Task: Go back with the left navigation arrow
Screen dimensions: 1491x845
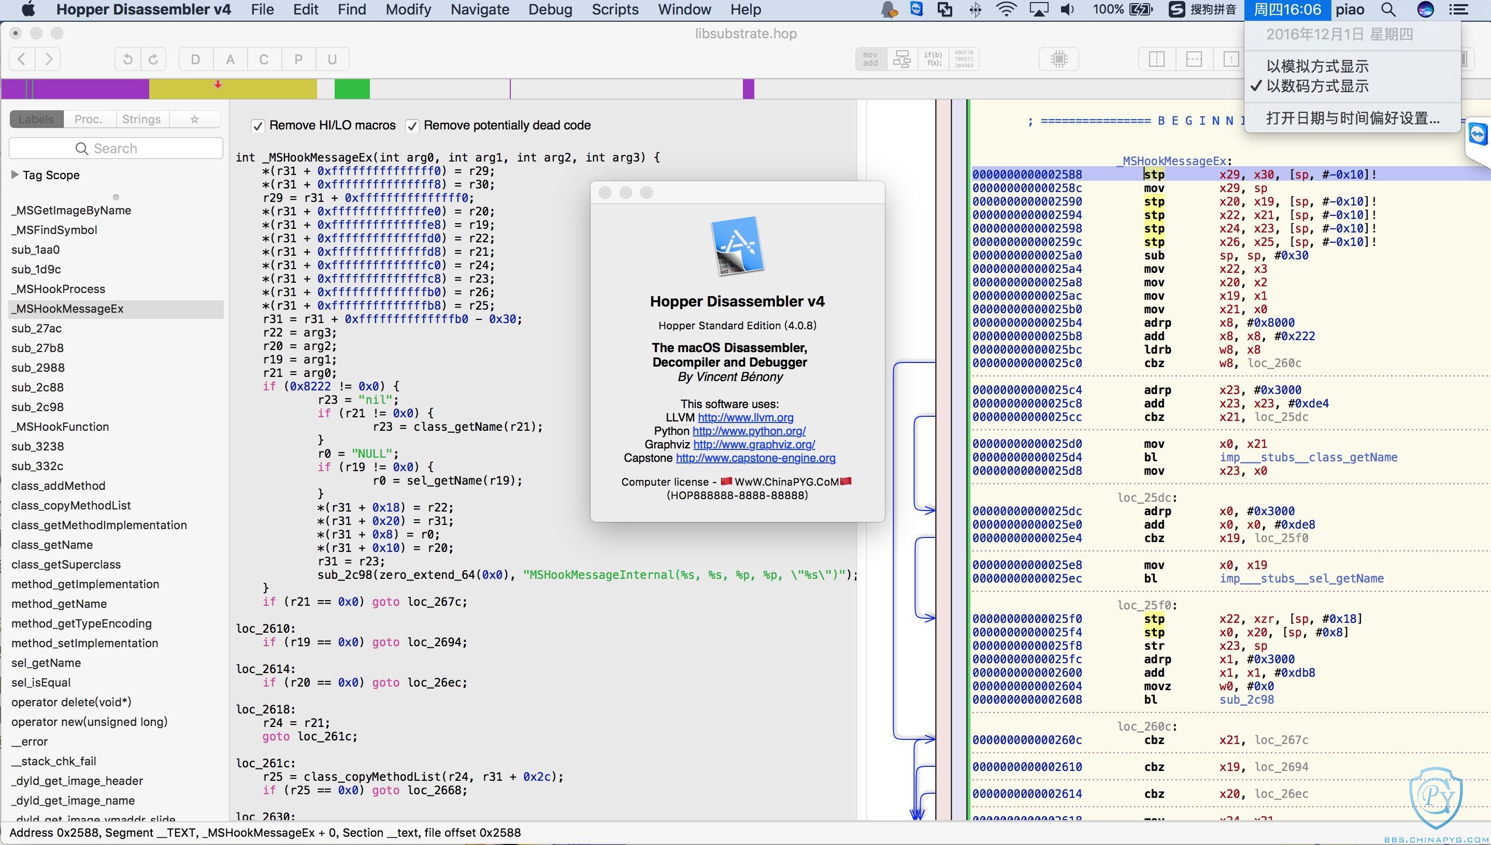Action: tap(22, 59)
